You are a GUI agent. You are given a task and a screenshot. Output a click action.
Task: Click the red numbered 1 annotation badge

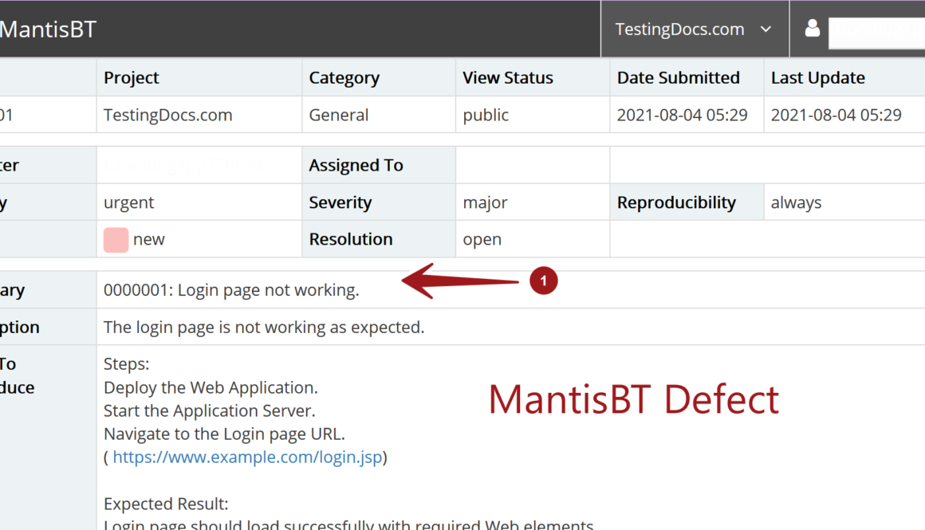[x=543, y=281]
